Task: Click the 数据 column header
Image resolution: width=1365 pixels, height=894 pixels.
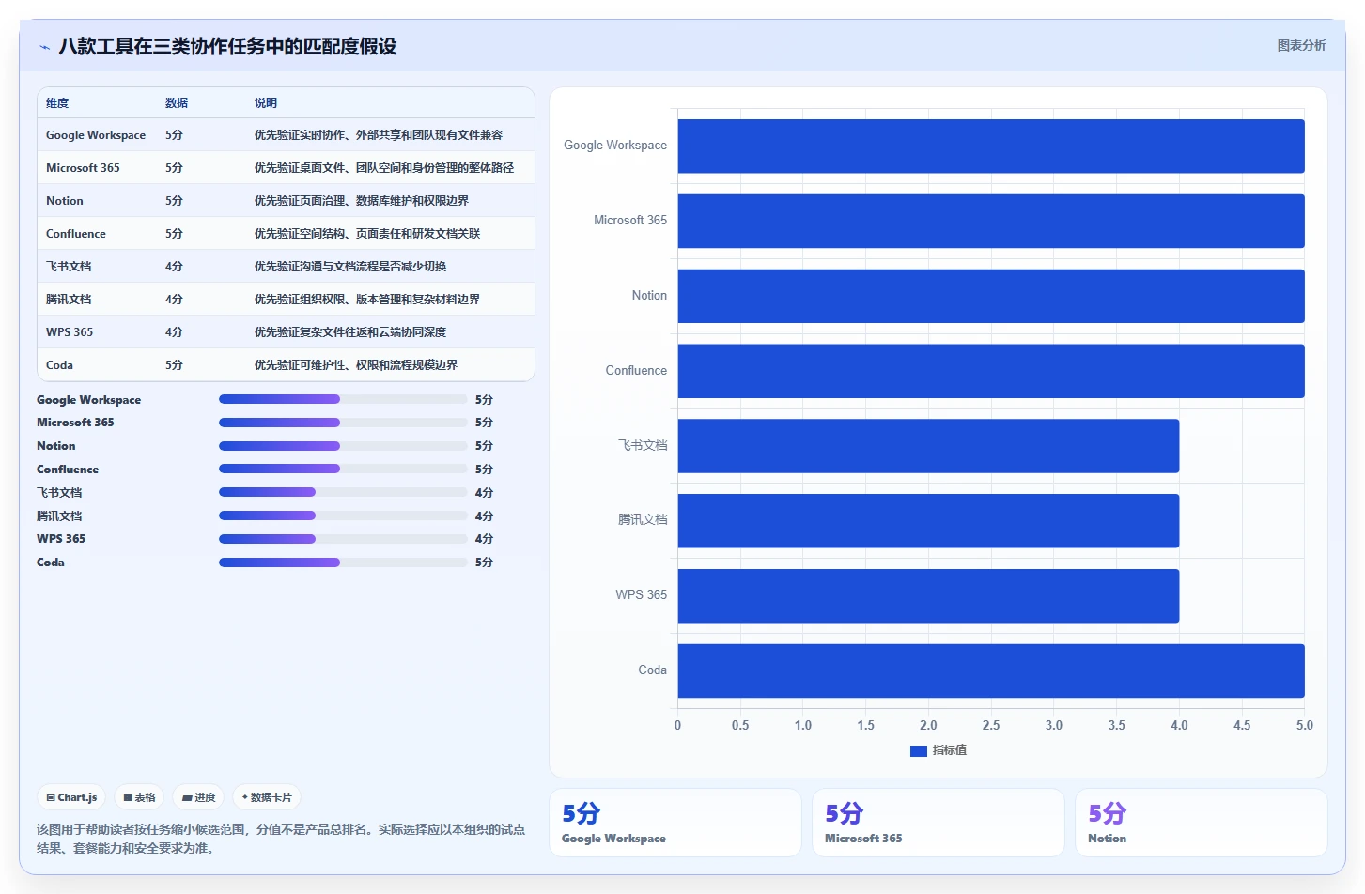Action: coord(177,103)
